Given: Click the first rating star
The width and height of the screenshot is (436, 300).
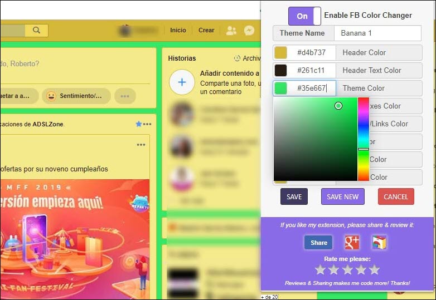Looking at the screenshot, I should point(320,270).
